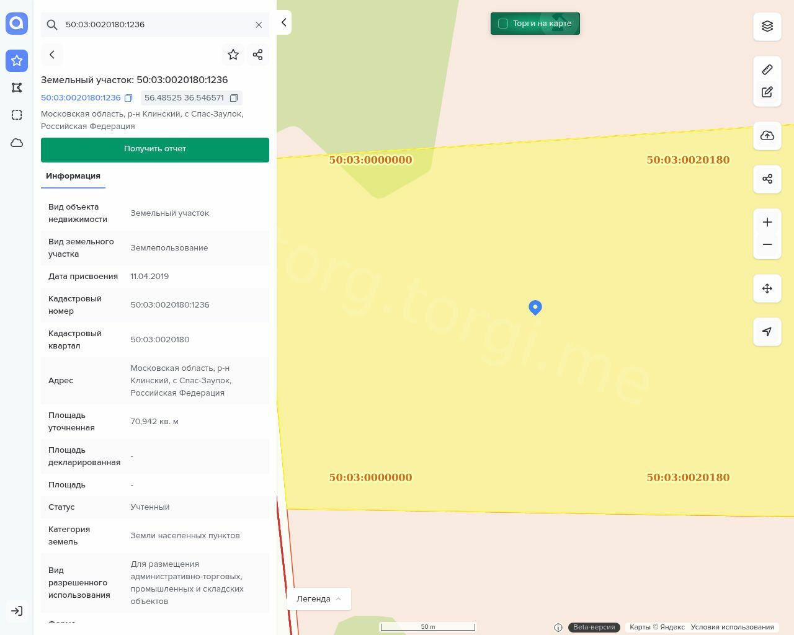Go back using the left chevron button

52,55
